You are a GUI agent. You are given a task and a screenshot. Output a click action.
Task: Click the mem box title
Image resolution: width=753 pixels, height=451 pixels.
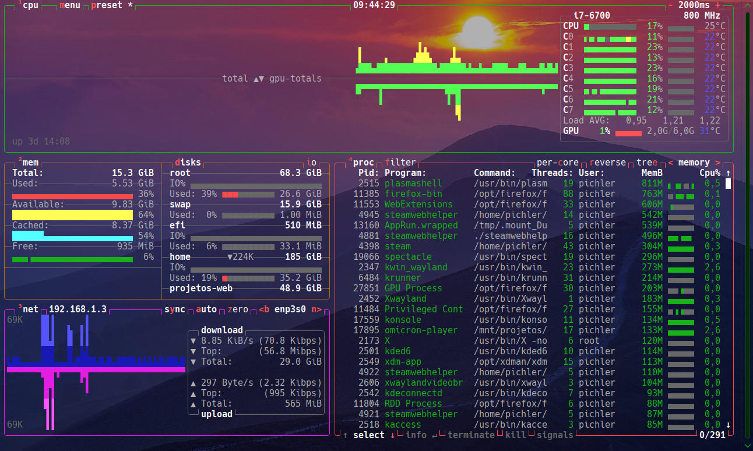(30, 163)
